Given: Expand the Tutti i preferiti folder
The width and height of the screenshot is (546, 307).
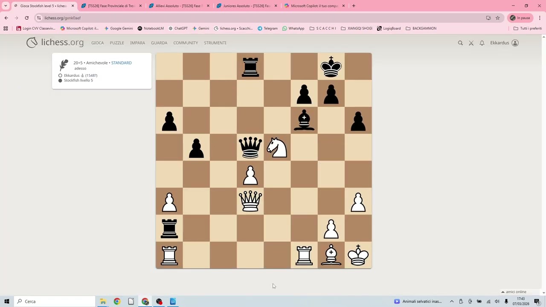Looking at the screenshot, I should tap(528, 29).
